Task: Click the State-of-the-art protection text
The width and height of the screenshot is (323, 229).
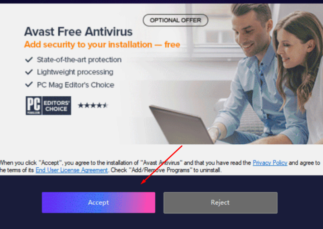Action: (x=79, y=60)
